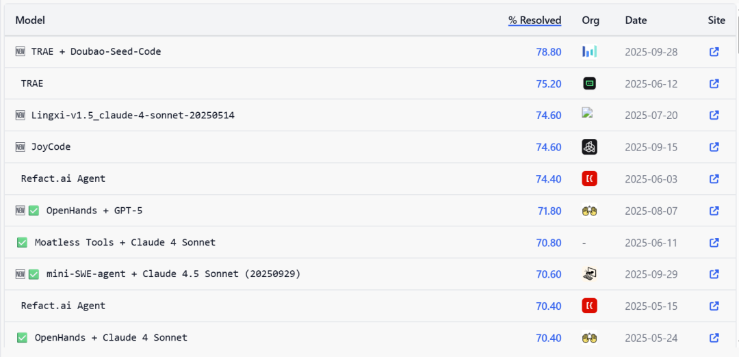Click the NEW badge beside JoyCode
Viewport: 739px width, 357px height.
point(21,147)
